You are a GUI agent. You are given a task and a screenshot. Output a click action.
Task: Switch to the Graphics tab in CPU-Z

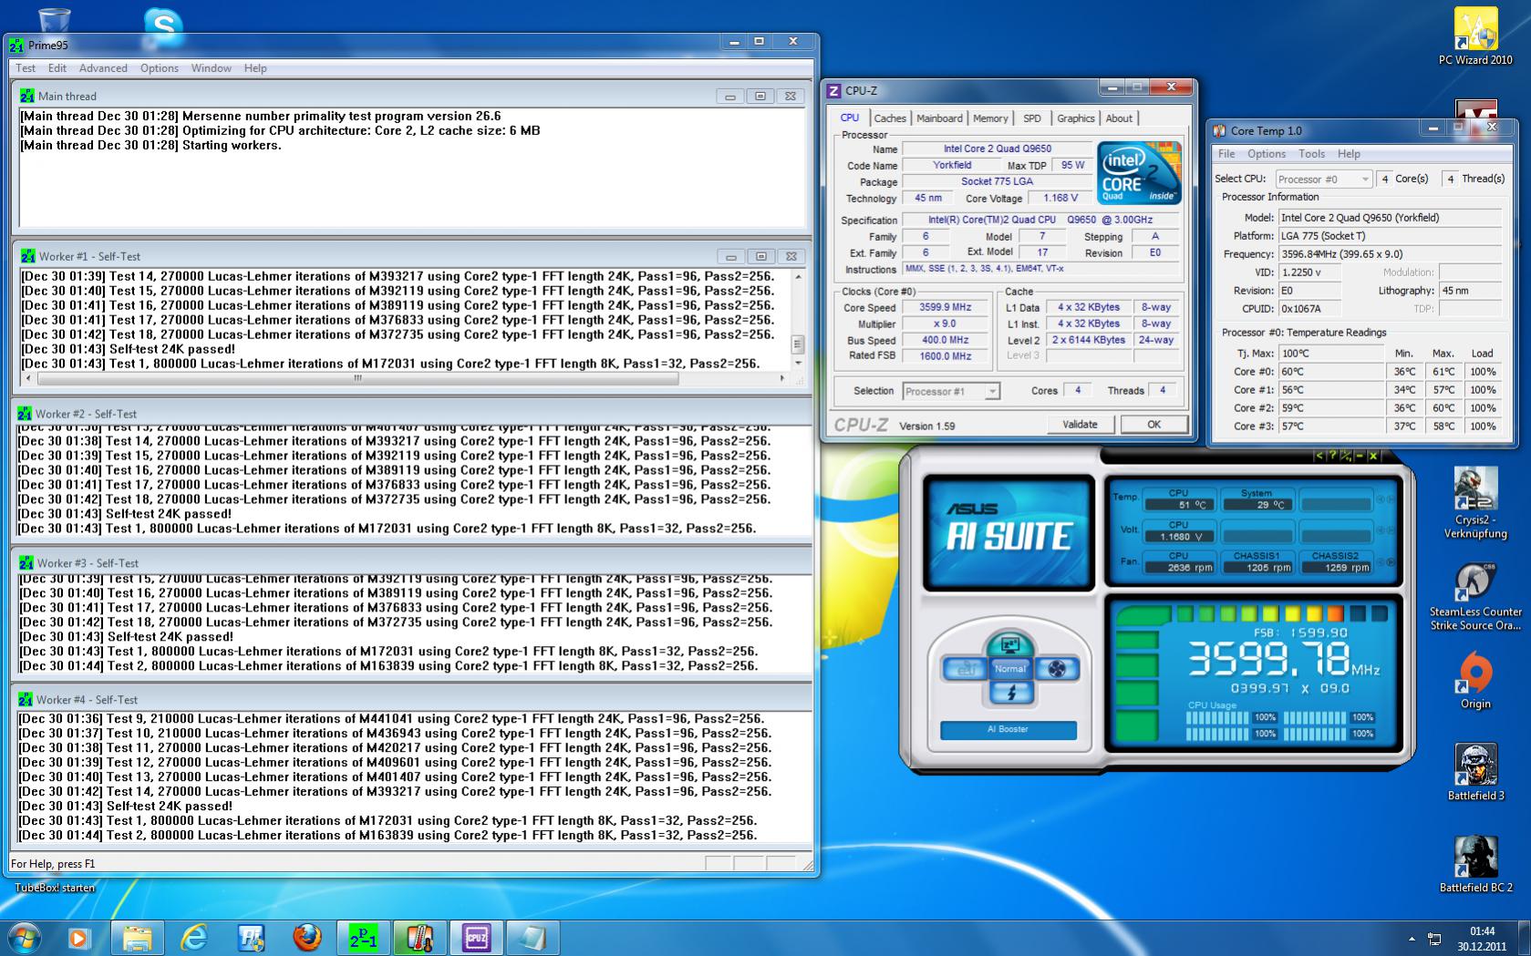(x=1076, y=118)
